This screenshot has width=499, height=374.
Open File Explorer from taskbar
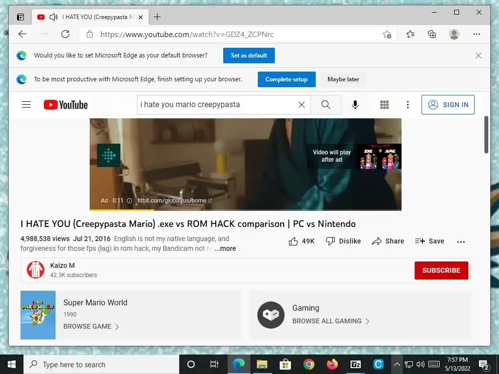(x=262, y=364)
